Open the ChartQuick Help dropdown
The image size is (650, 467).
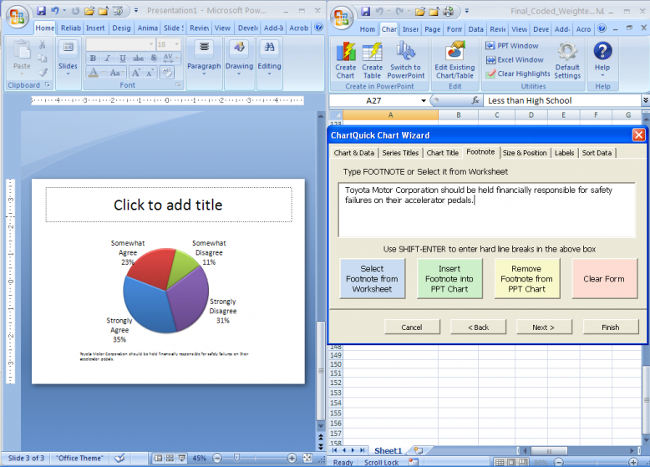[x=602, y=60]
